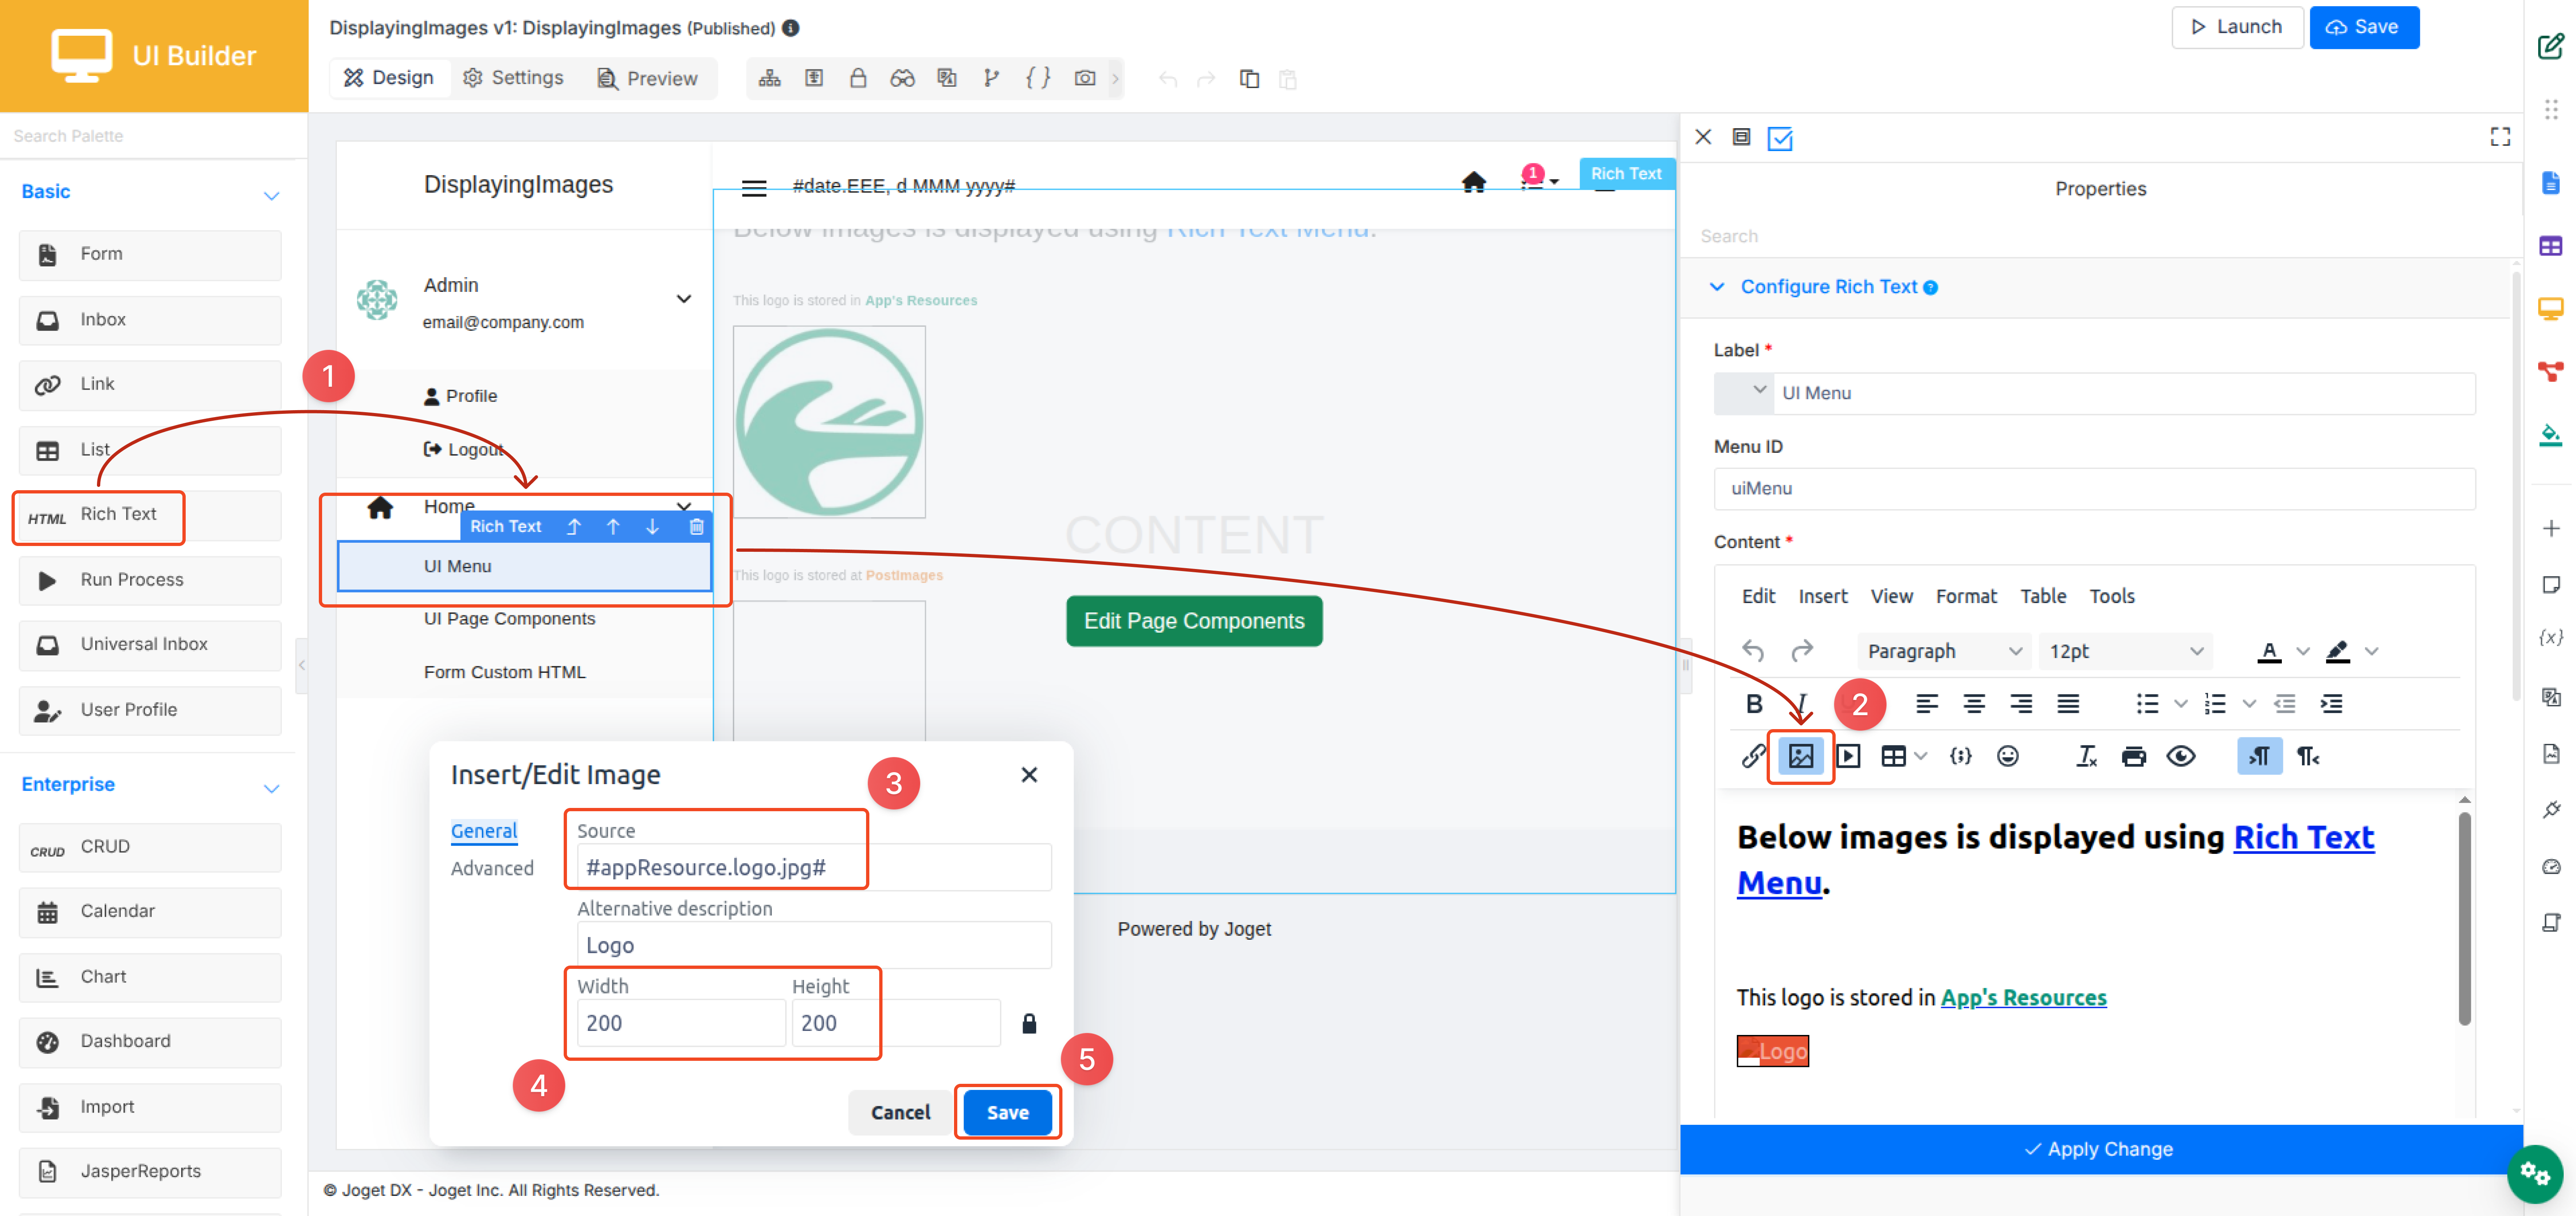The image size is (2576, 1216).
Task: Open the Paragraph format dropdown
Action: [1944, 652]
